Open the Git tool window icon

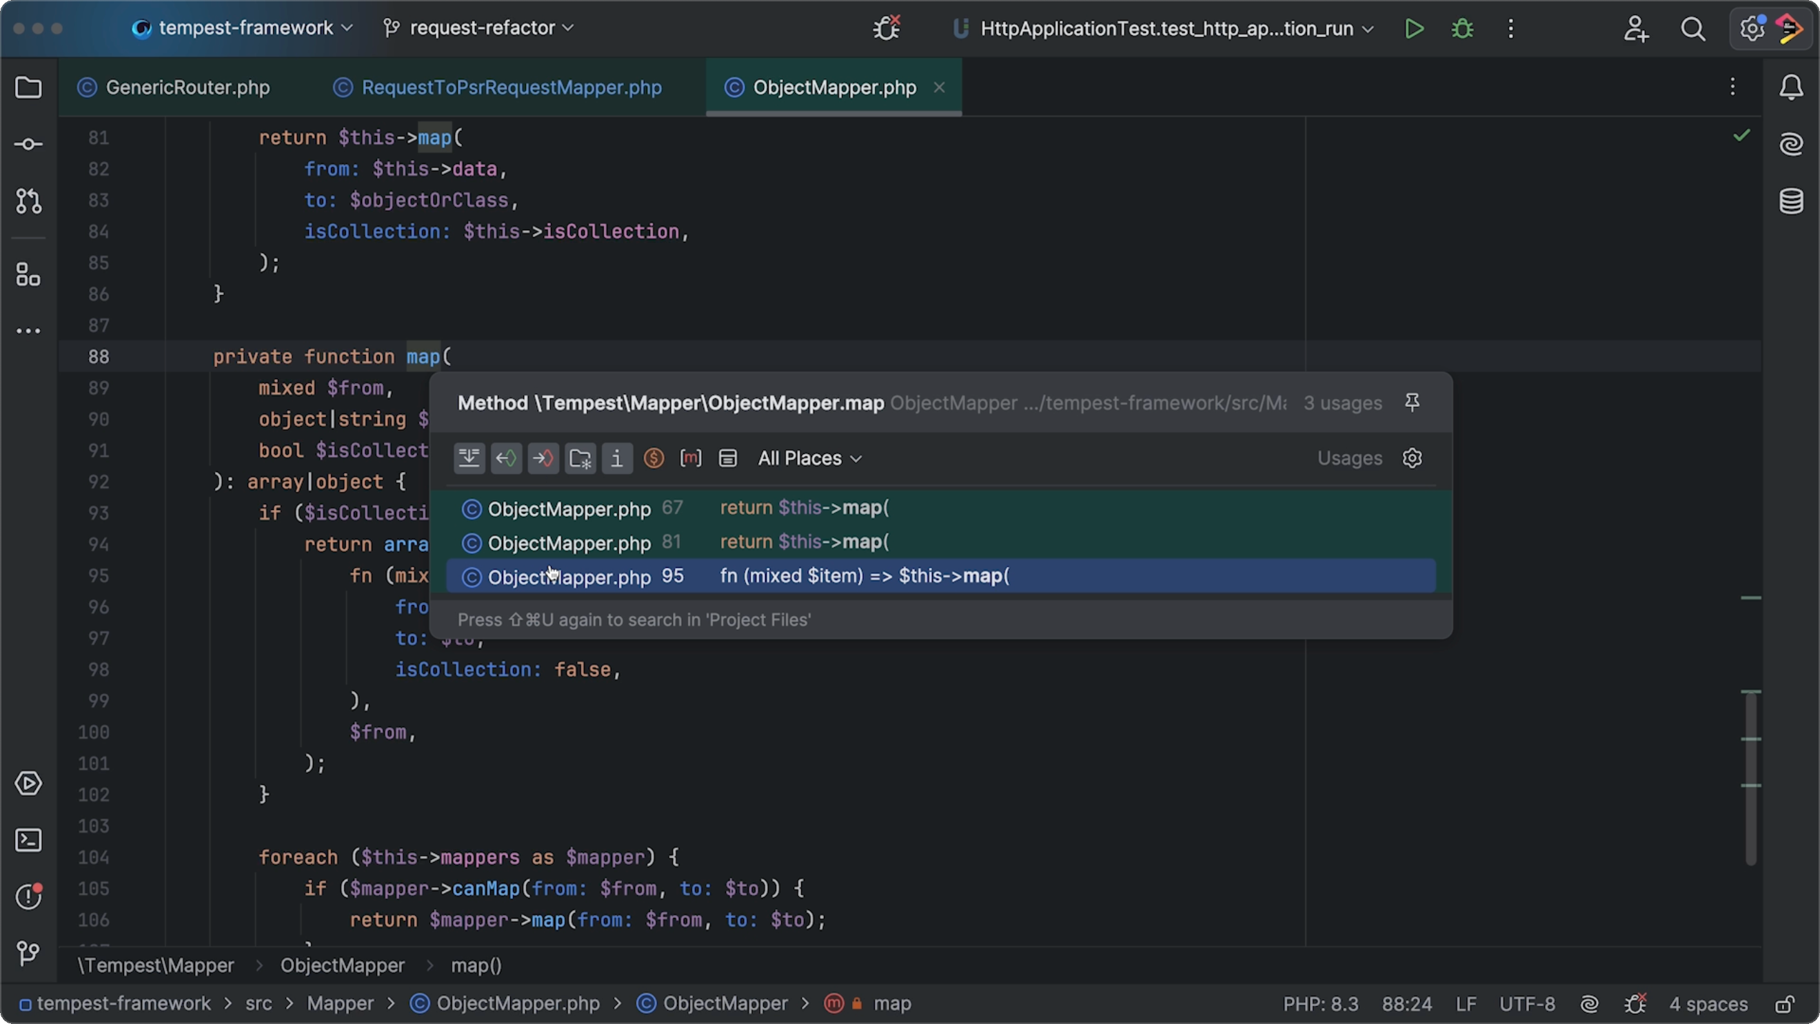pos(28,954)
